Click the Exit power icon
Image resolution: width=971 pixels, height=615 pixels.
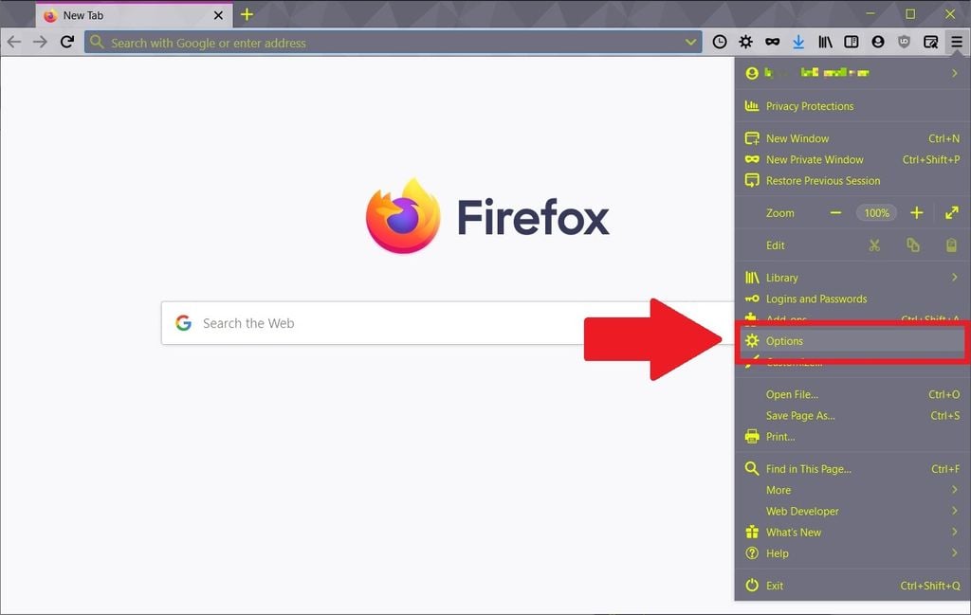(752, 586)
